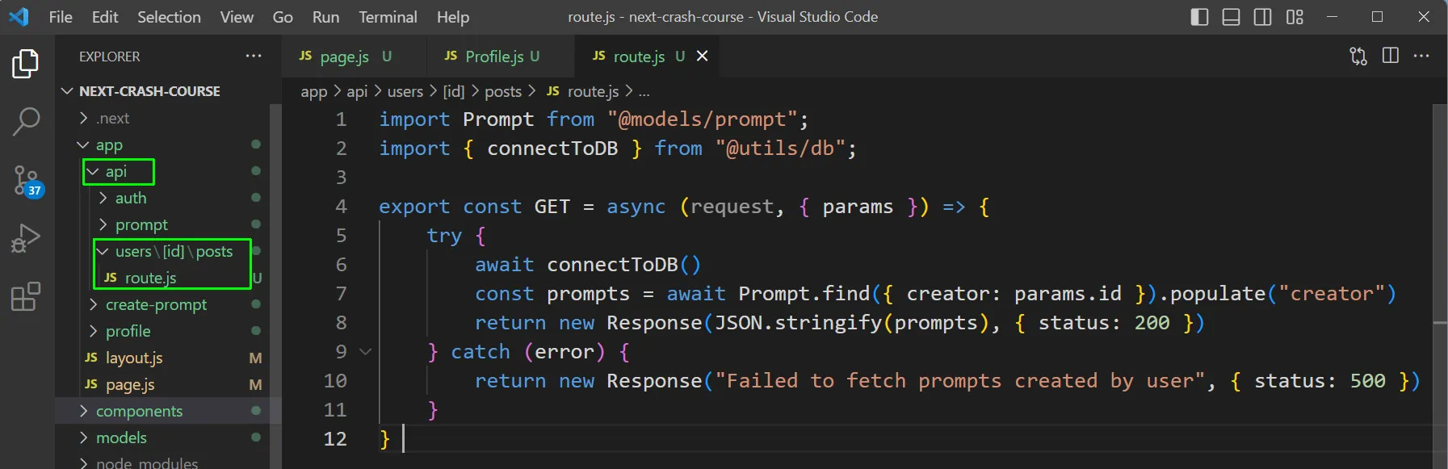1448x469 pixels.
Task: Click the posts breadcrumb segment
Action: point(503,91)
